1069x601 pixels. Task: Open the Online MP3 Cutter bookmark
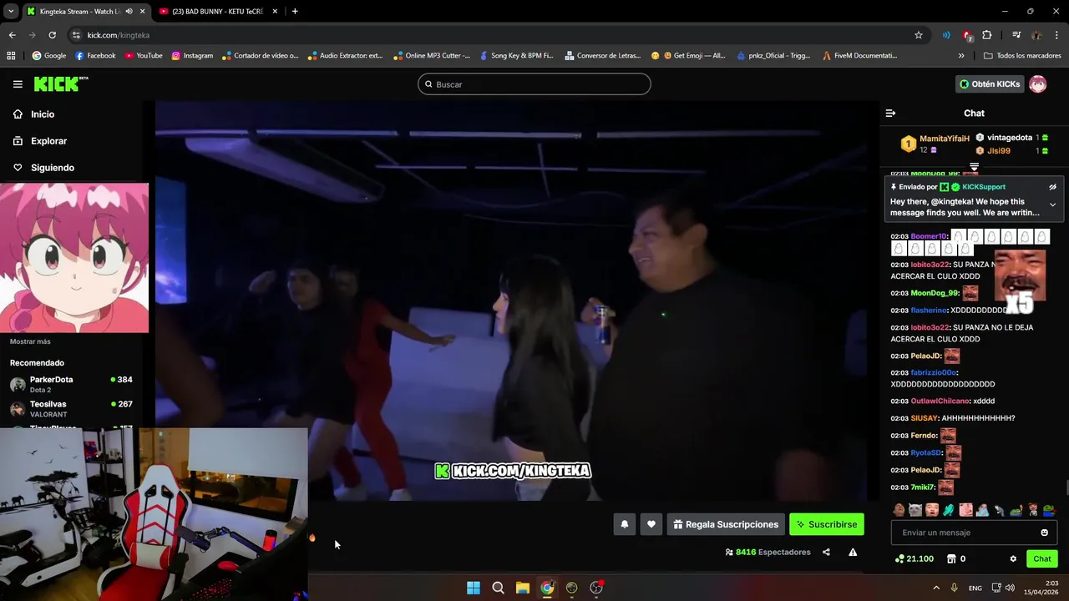click(x=432, y=56)
